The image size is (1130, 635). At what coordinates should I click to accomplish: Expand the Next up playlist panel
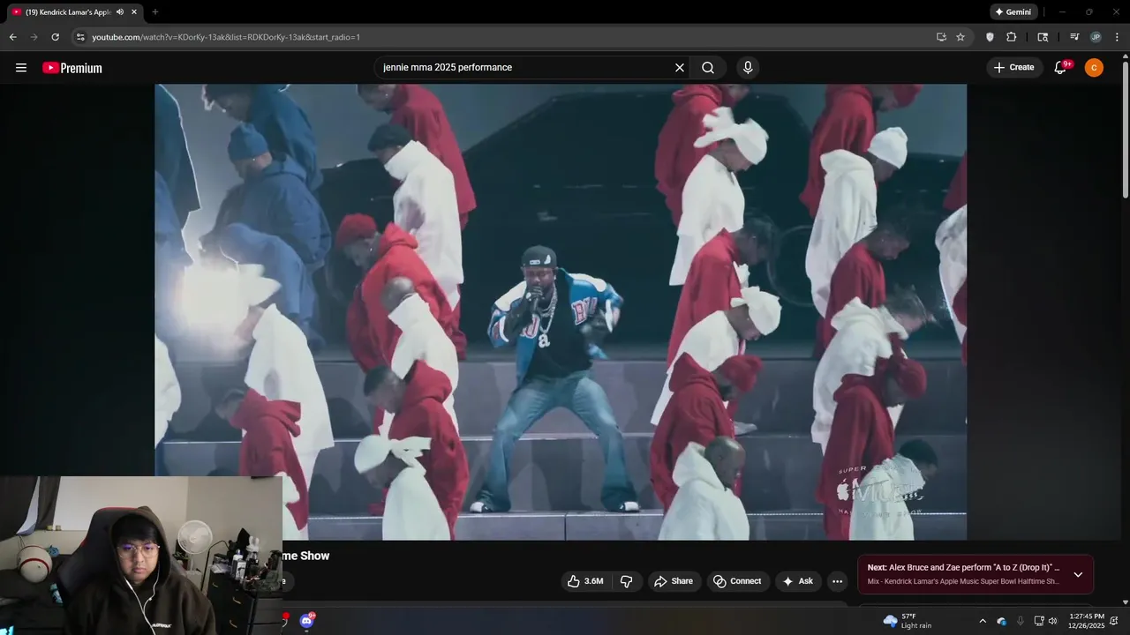[1078, 574]
